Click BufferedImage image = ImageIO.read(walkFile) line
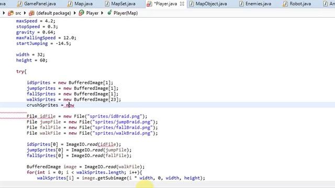The image size is (335, 188). pos(86,167)
